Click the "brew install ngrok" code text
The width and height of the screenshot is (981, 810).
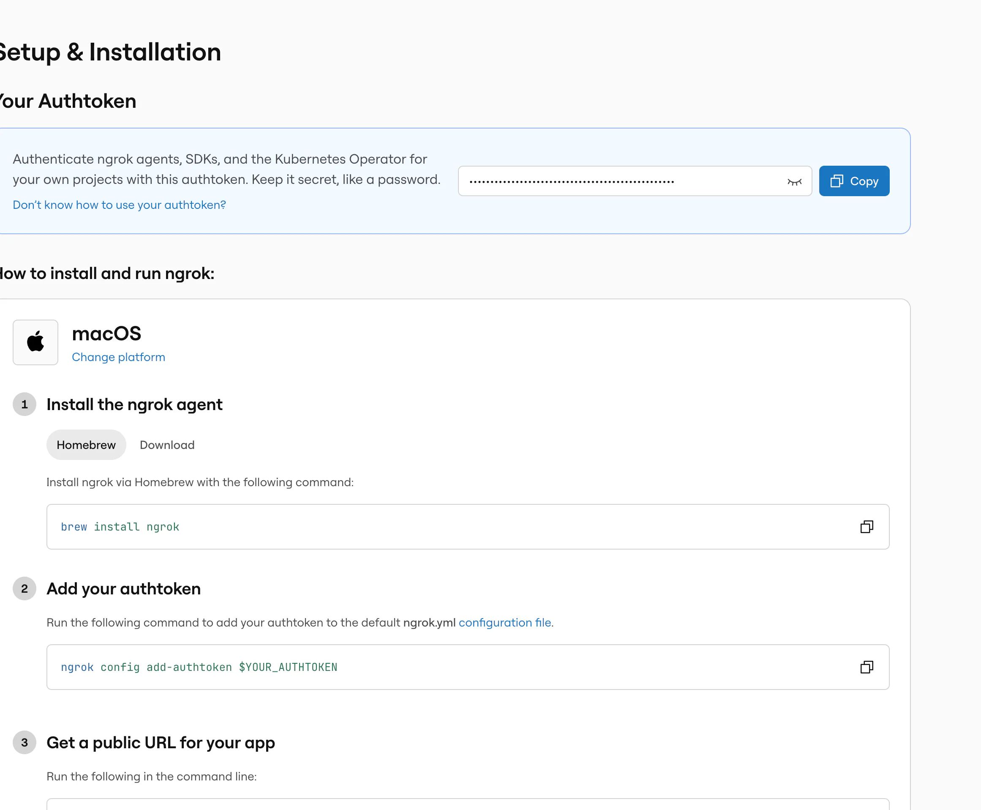(x=120, y=527)
